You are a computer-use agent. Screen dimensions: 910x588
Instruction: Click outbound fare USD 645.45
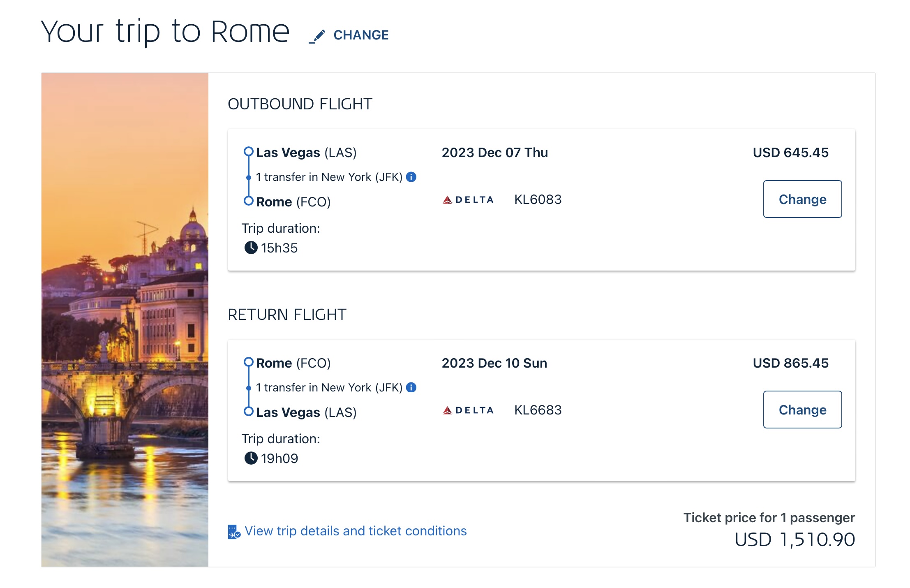tap(790, 153)
